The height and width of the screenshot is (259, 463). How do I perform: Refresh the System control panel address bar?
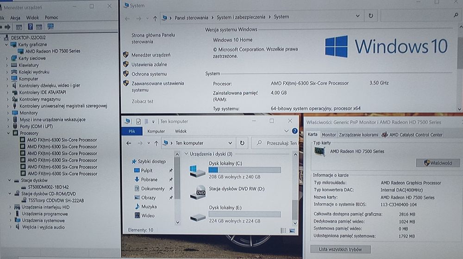[x=370, y=16]
